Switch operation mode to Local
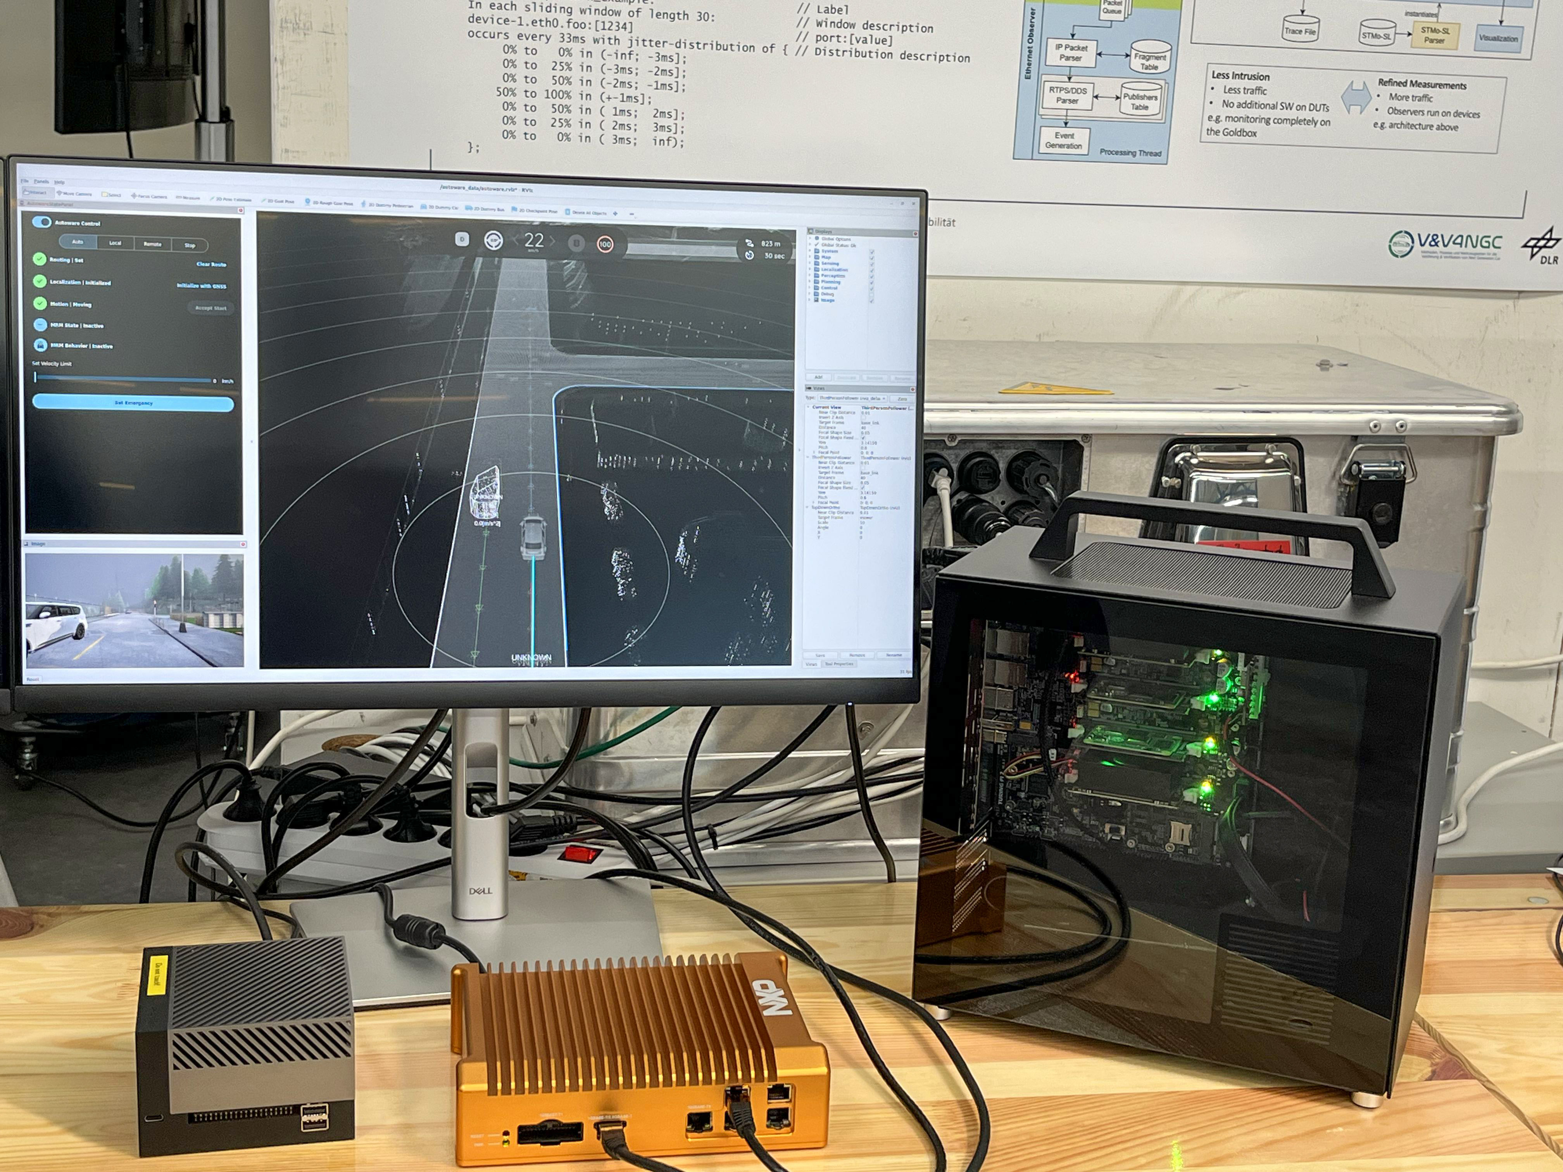 tap(115, 243)
